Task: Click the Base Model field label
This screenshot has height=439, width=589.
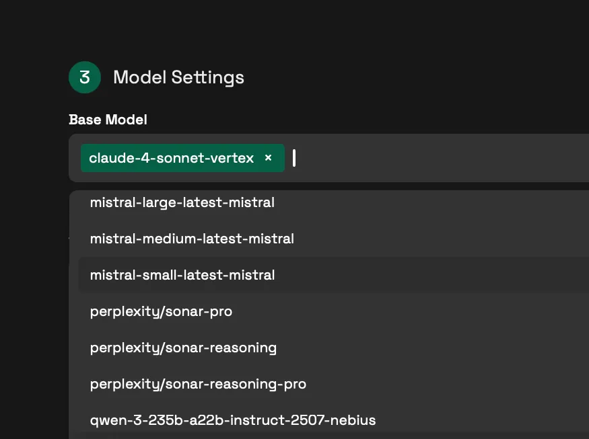Action: point(108,120)
